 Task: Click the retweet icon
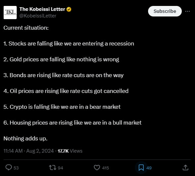tap(53, 168)
